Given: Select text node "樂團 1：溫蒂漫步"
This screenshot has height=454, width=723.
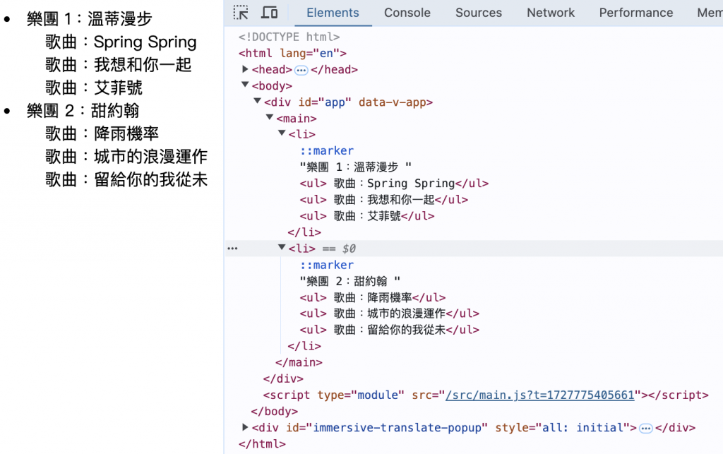Looking at the screenshot, I should click(x=356, y=167).
